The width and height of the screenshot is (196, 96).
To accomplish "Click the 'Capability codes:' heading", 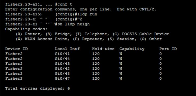I will (26, 29).
